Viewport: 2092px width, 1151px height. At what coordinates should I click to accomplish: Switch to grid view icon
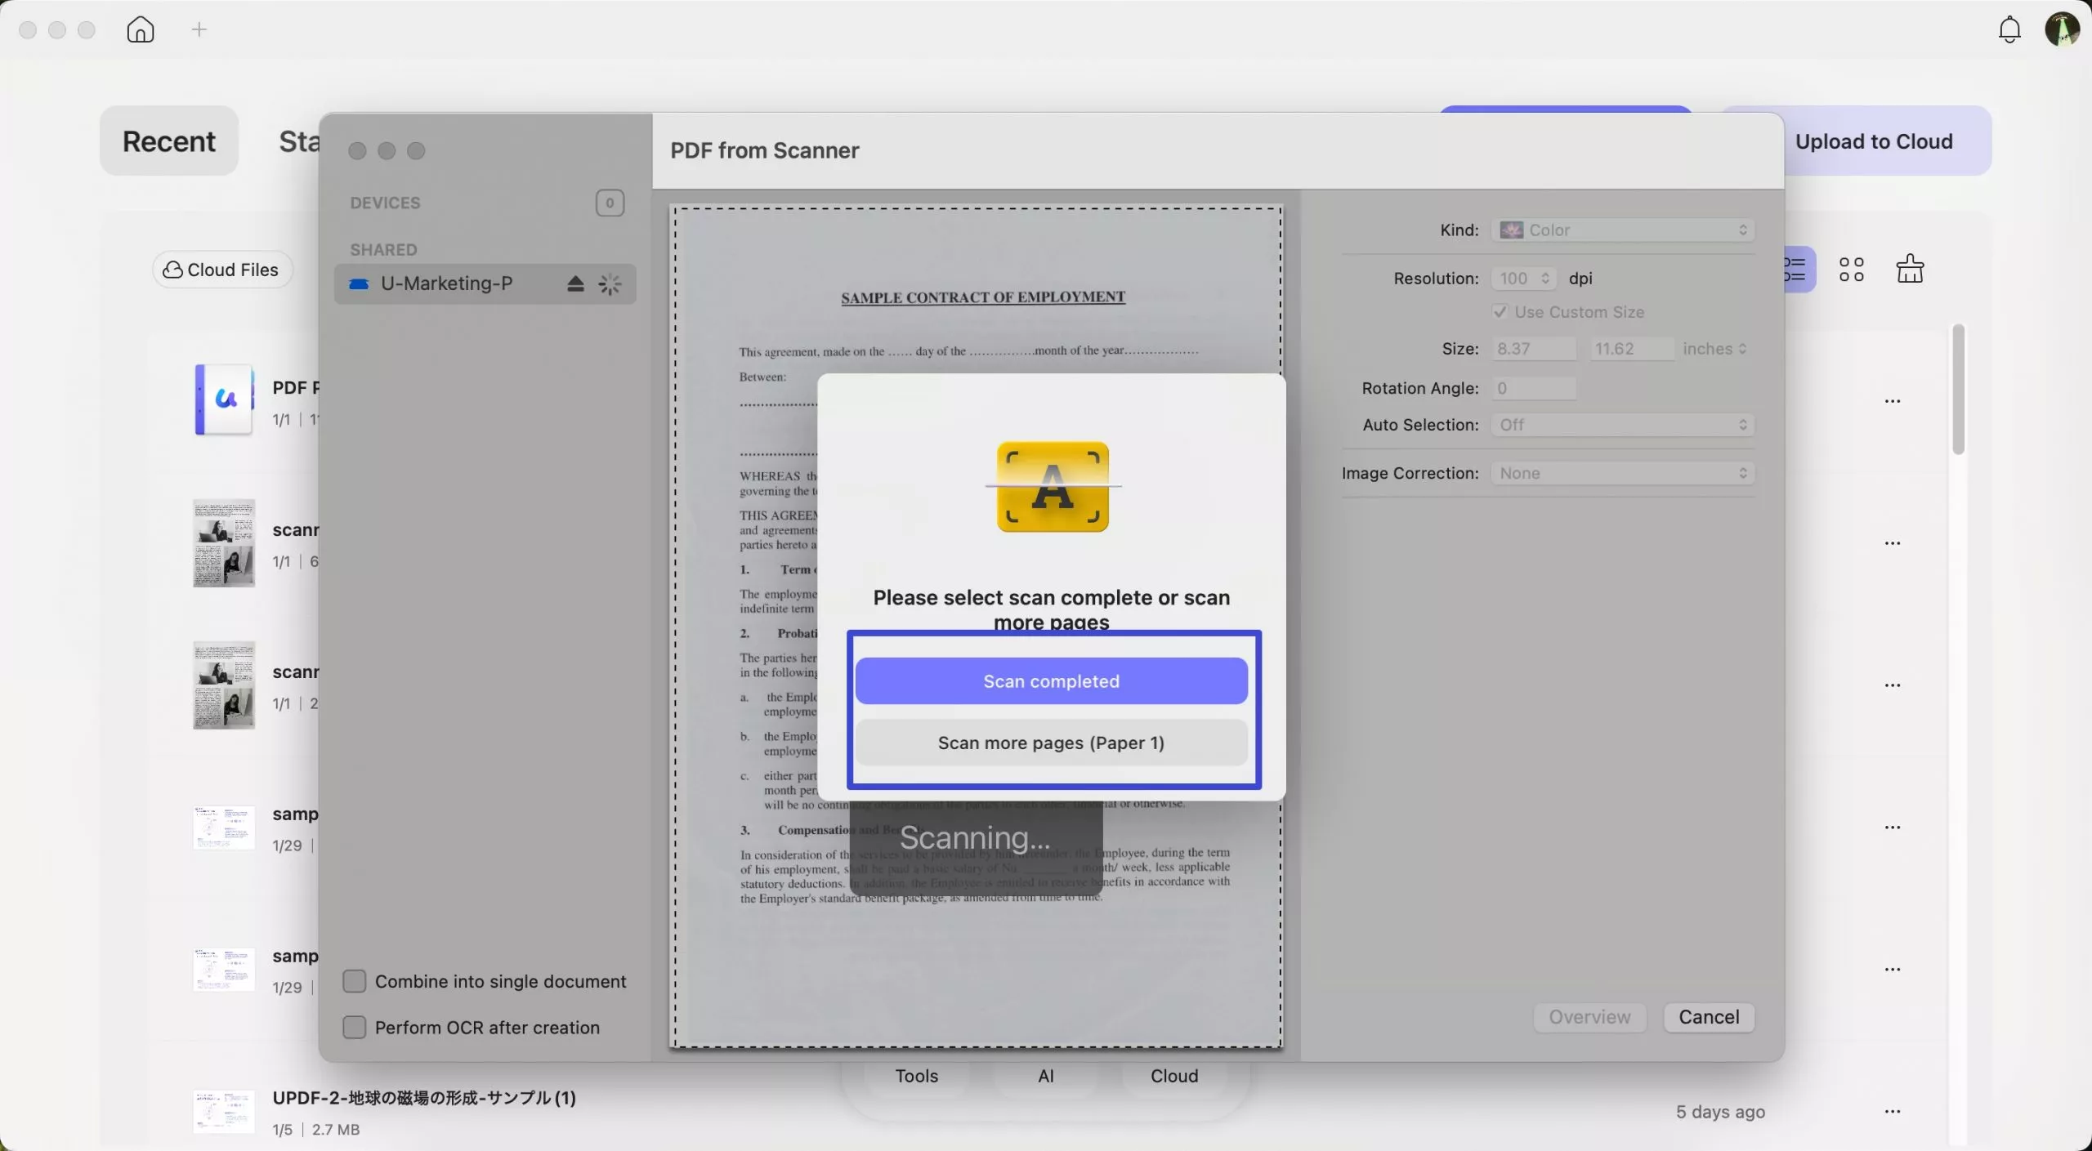[1851, 270]
